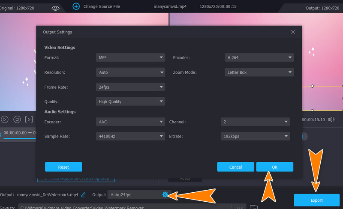Viewport: 343px width, 209px height.
Task: Confirm settings with the OK button
Action: tap(274, 167)
